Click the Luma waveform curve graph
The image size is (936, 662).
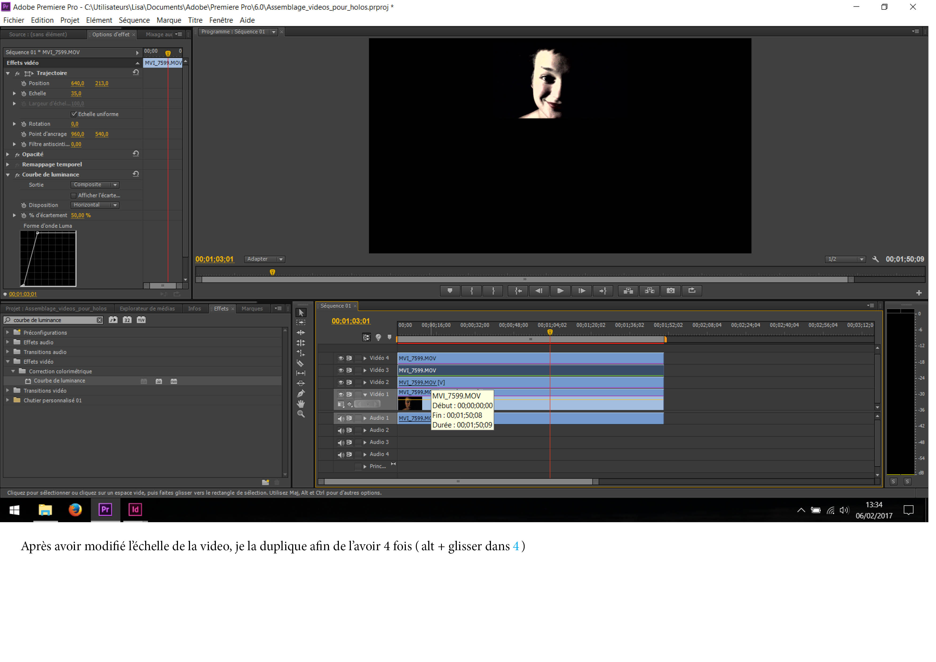tap(48, 259)
